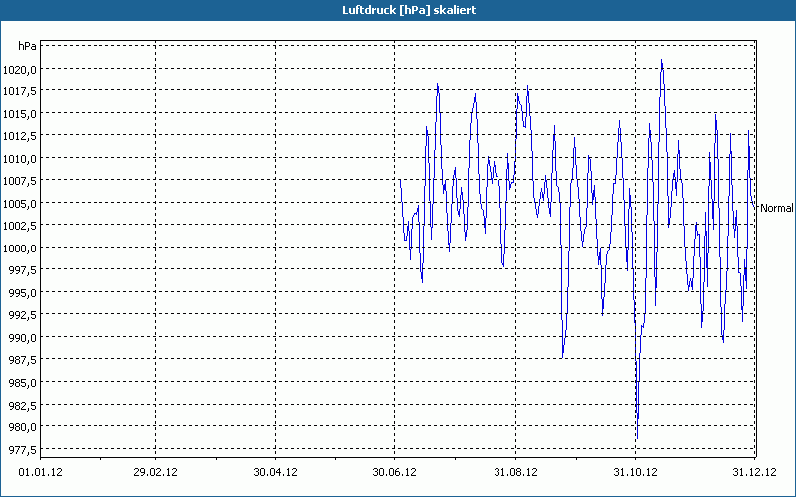Select the 1010,0 y-axis value
This screenshot has height=497, width=796.
click(x=19, y=159)
